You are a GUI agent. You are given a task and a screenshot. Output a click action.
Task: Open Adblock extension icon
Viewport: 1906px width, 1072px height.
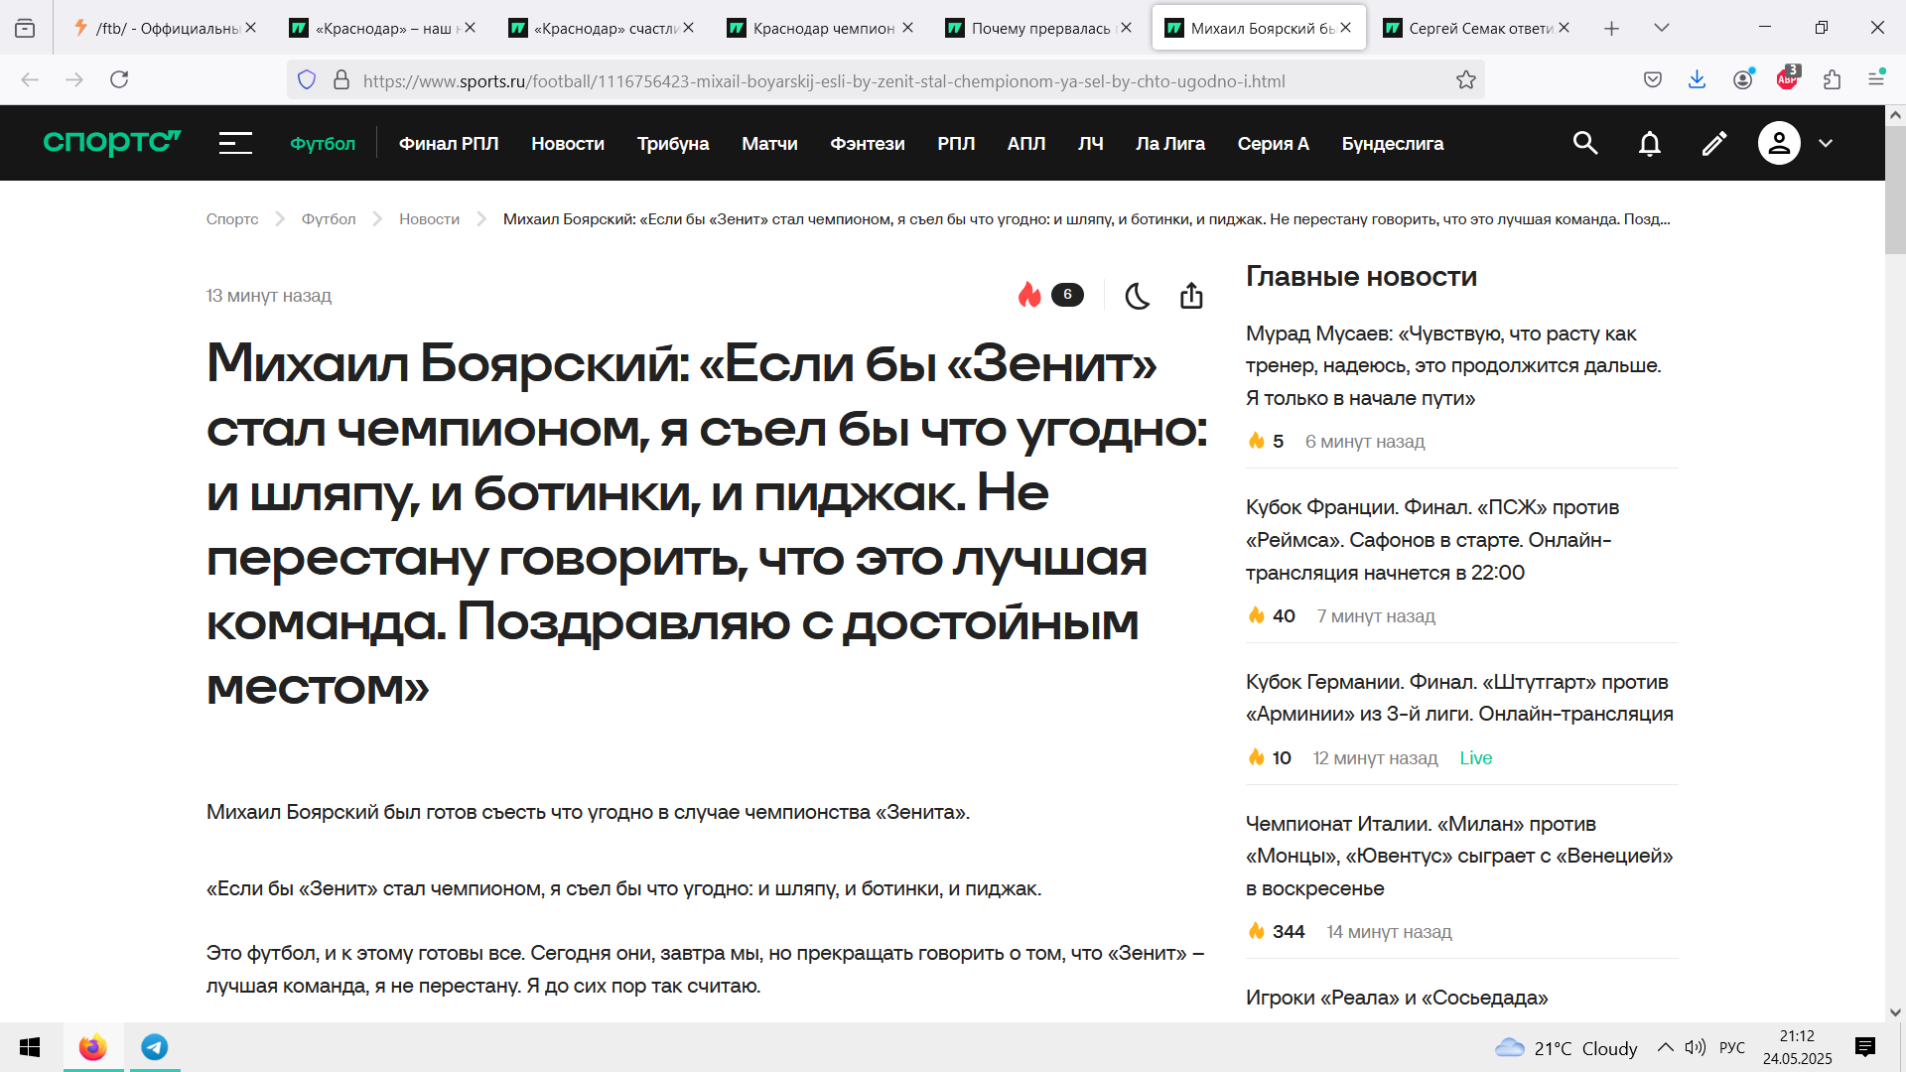[x=1788, y=78]
